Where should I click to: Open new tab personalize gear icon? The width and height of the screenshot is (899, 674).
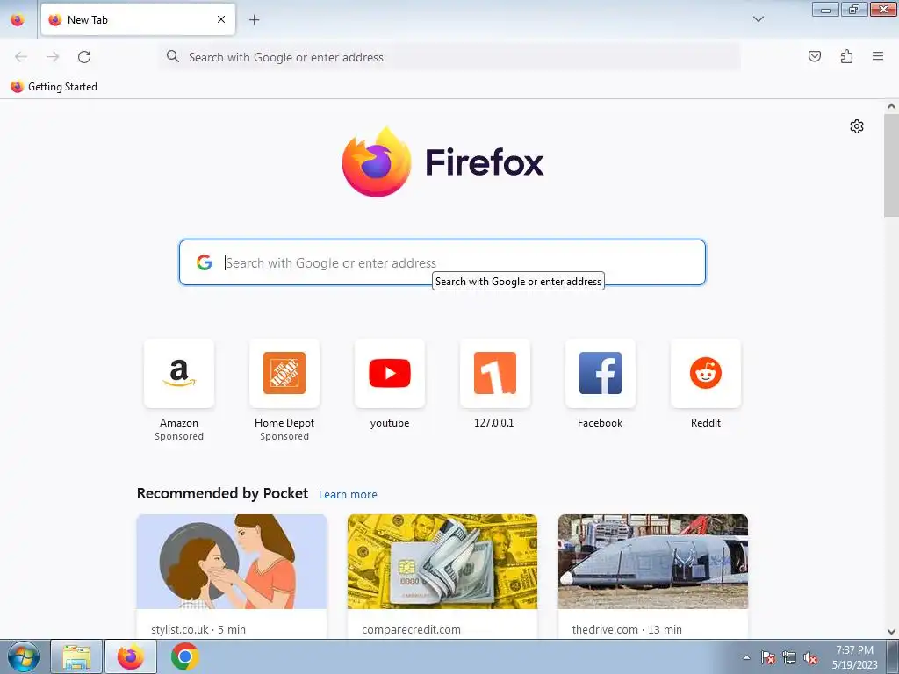click(857, 126)
